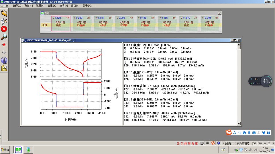
Task: Click the red X stop icon
Action: (4, 29)
